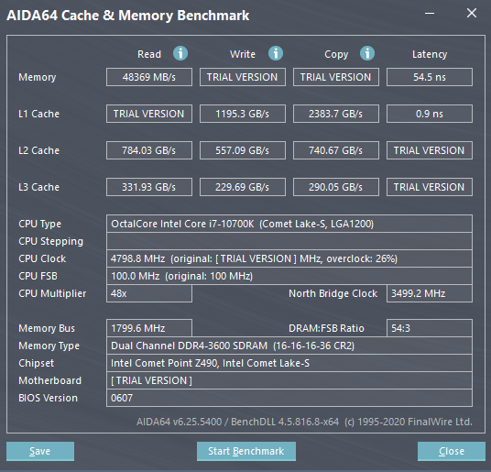Click the L3 Cache Copy 290.05 GB/s box

point(335,187)
